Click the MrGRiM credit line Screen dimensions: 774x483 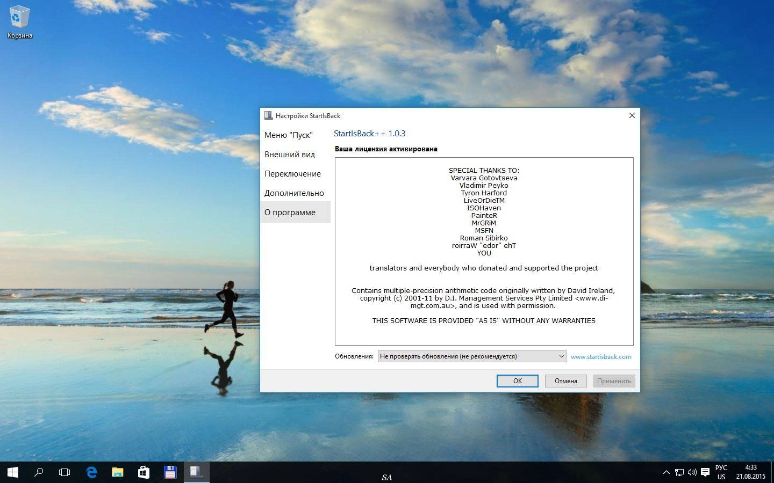(x=484, y=223)
